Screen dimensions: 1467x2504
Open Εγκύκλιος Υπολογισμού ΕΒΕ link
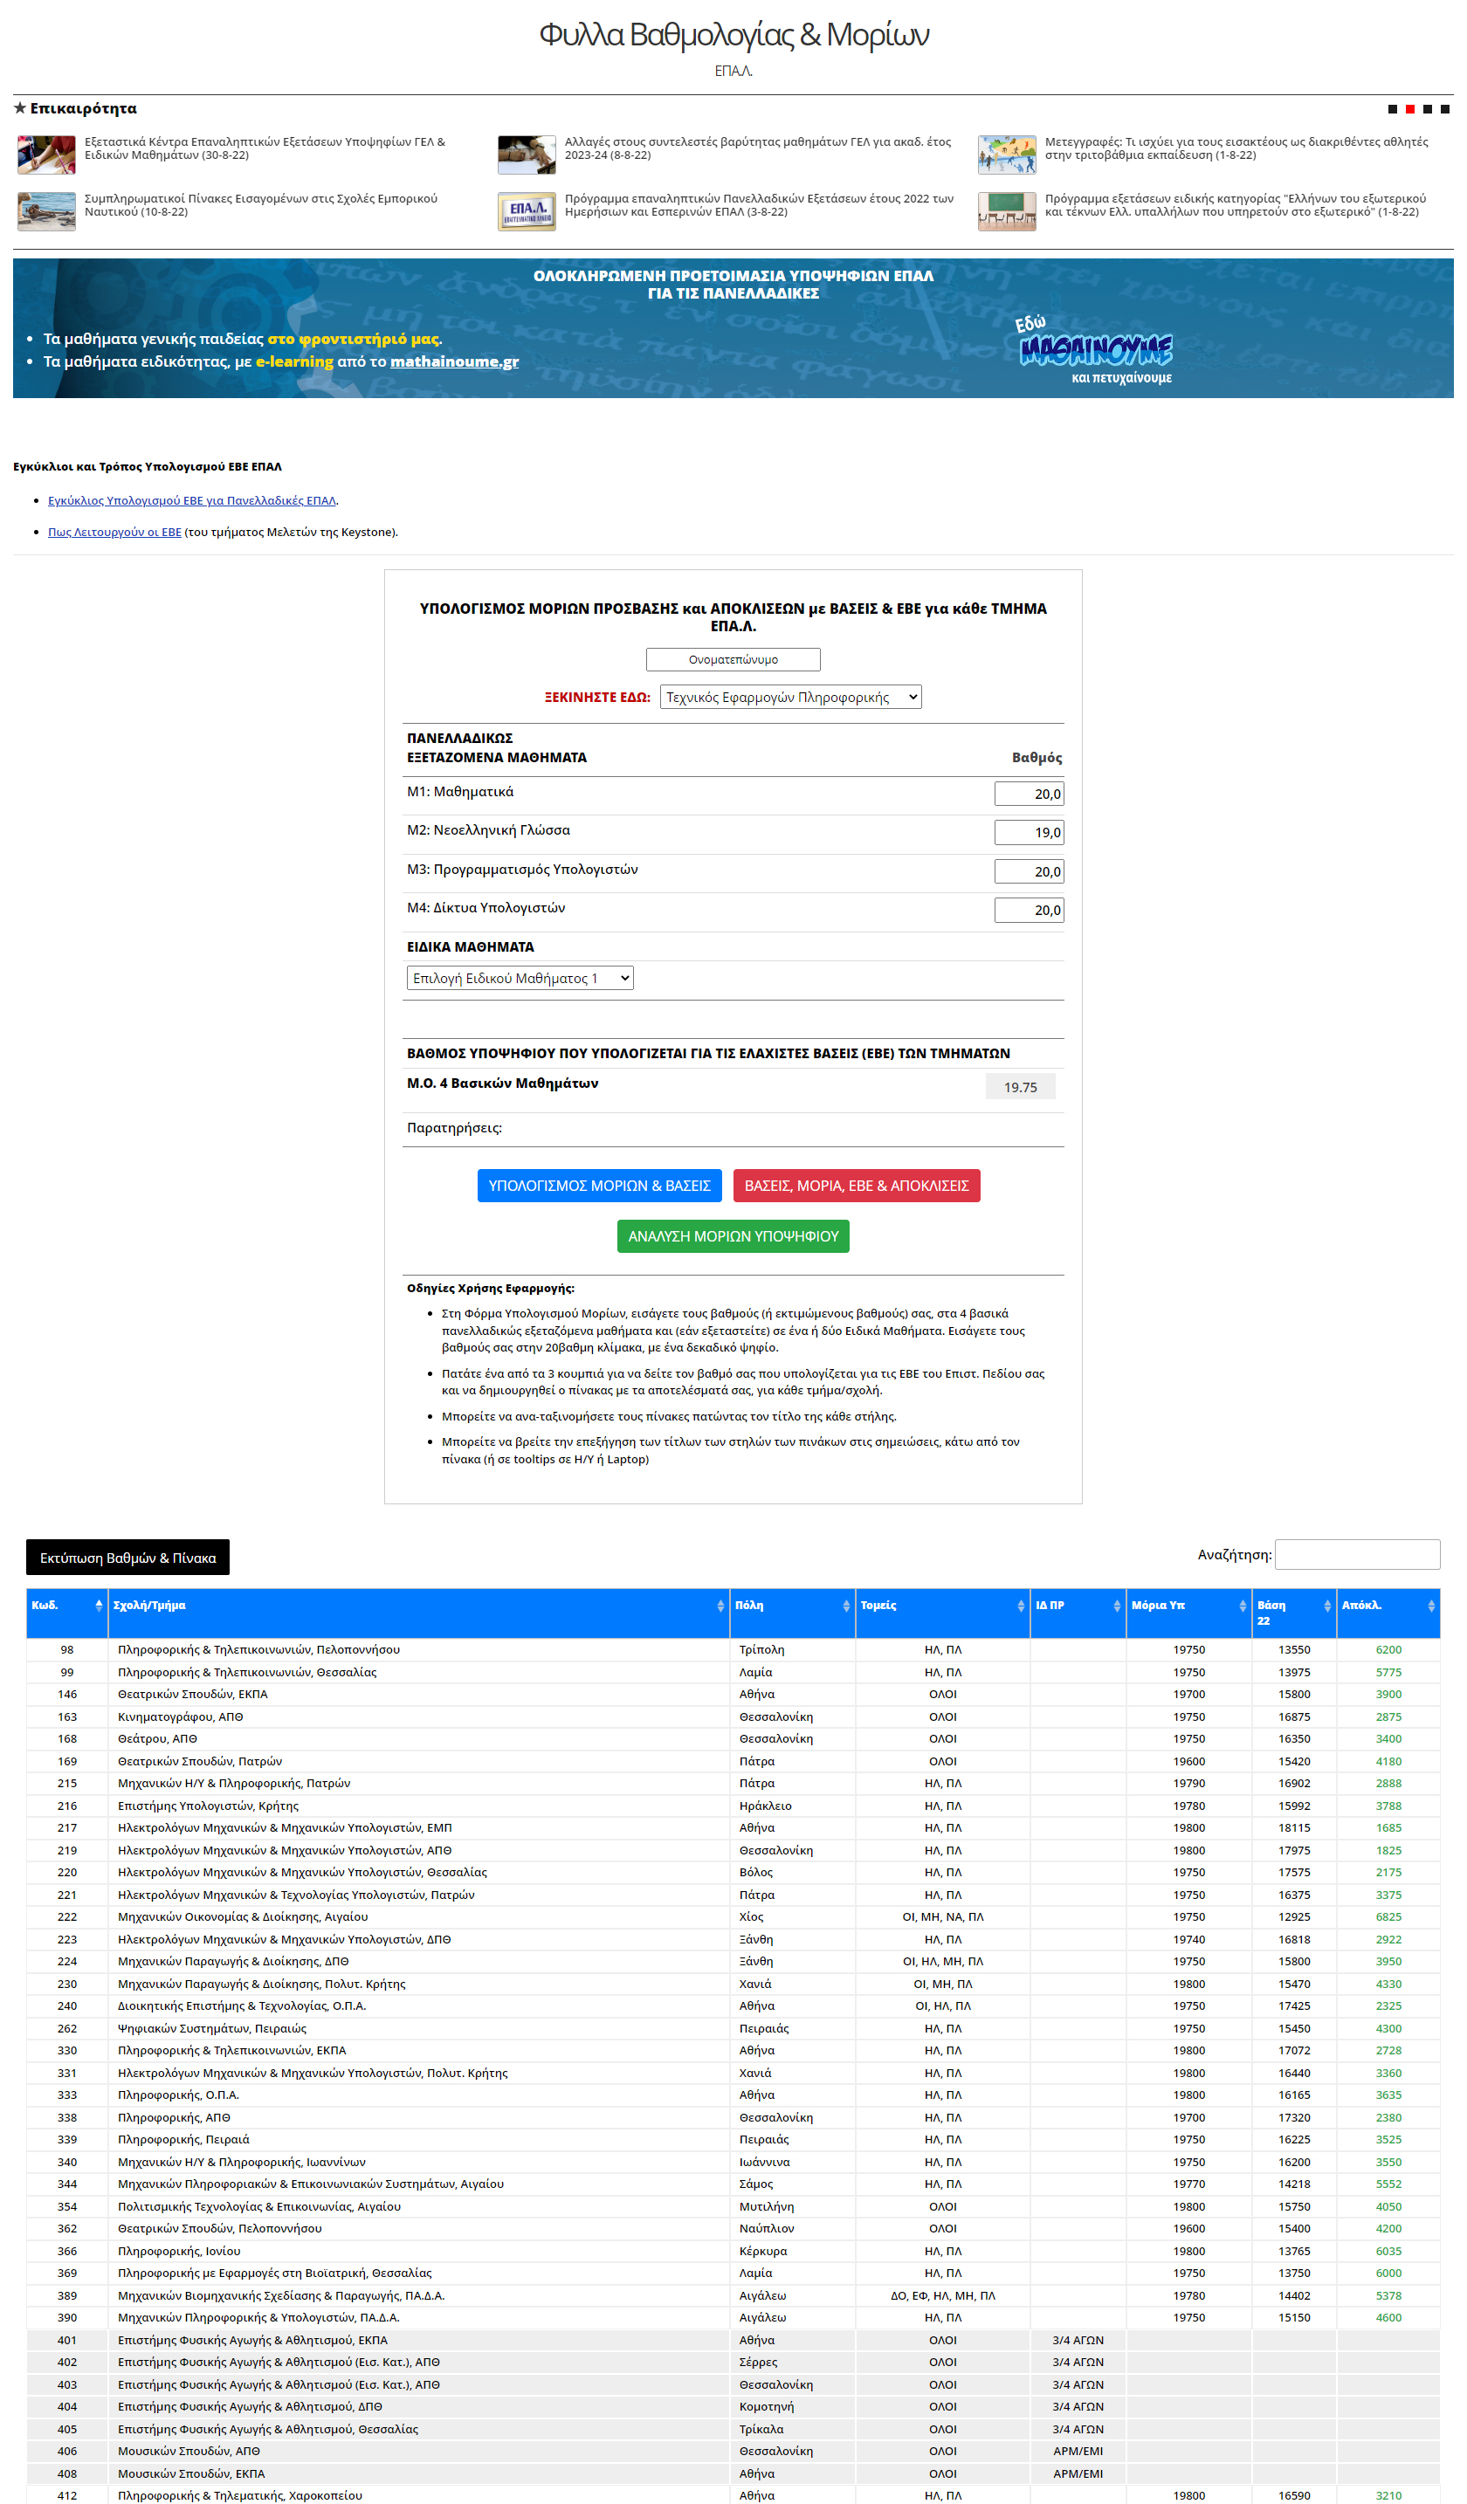click(192, 501)
